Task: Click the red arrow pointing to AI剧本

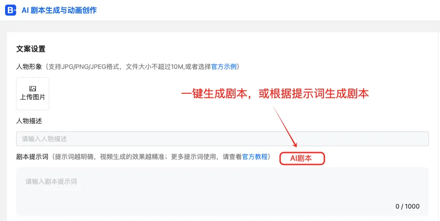Action: click(x=285, y=126)
